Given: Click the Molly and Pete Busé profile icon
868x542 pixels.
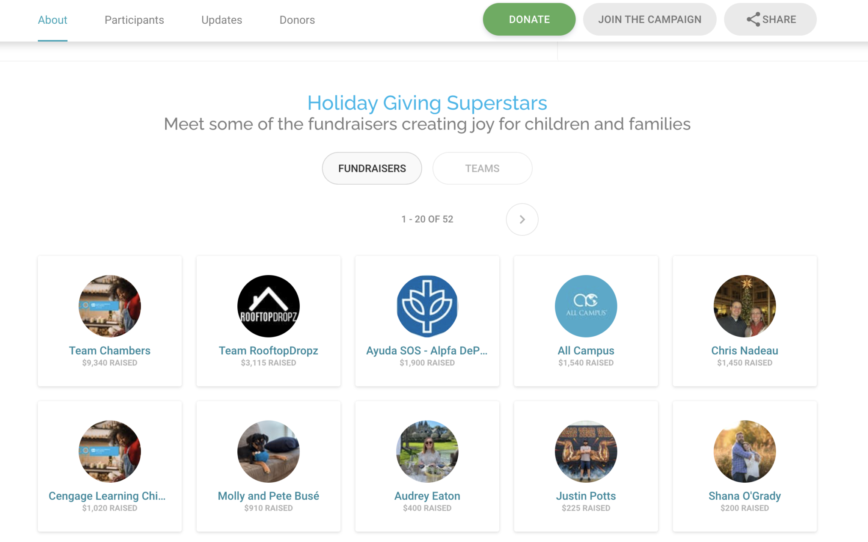Looking at the screenshot, I should 268,451.
